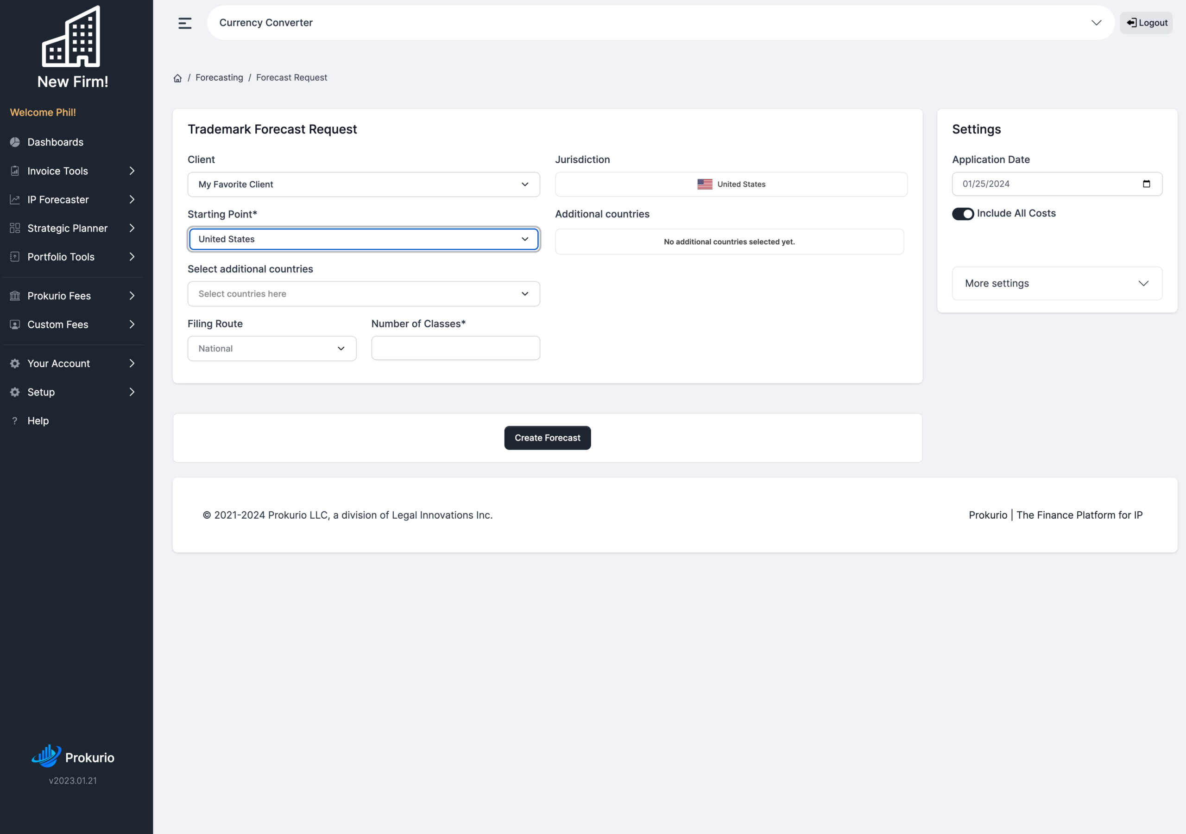Click the Forecast Request breadcrumb link

291,77
